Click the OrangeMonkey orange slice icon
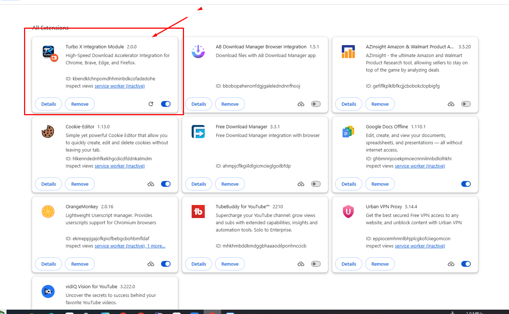Screen dimensions: 509x314 point(48,212)
